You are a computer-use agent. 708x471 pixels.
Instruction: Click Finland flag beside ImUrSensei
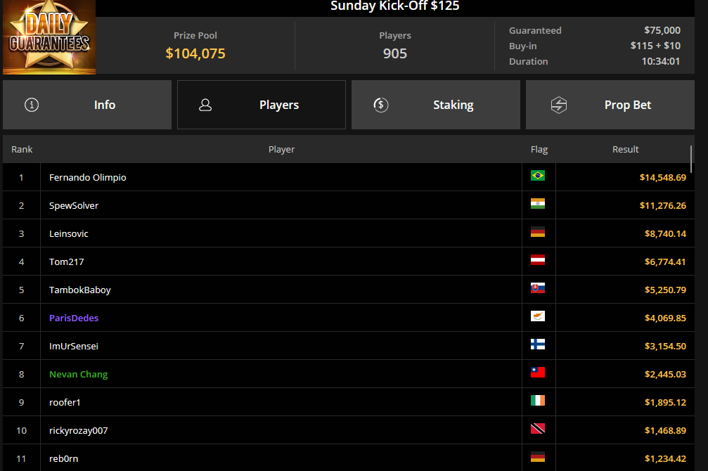click(x=538, y=344)
